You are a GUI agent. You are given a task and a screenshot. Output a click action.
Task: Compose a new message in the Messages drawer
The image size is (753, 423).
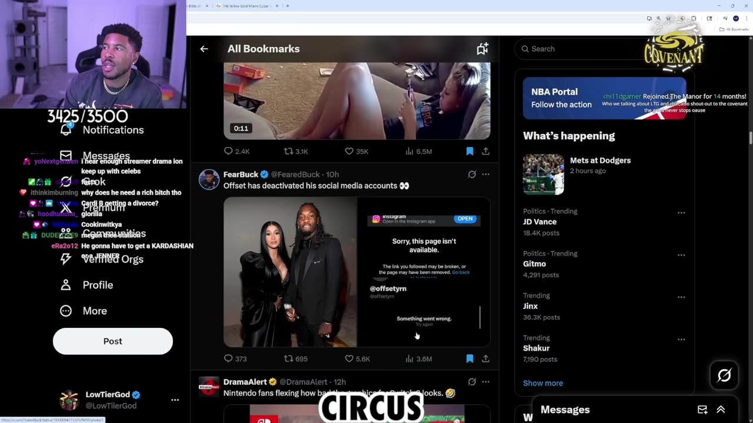(702, 409)
